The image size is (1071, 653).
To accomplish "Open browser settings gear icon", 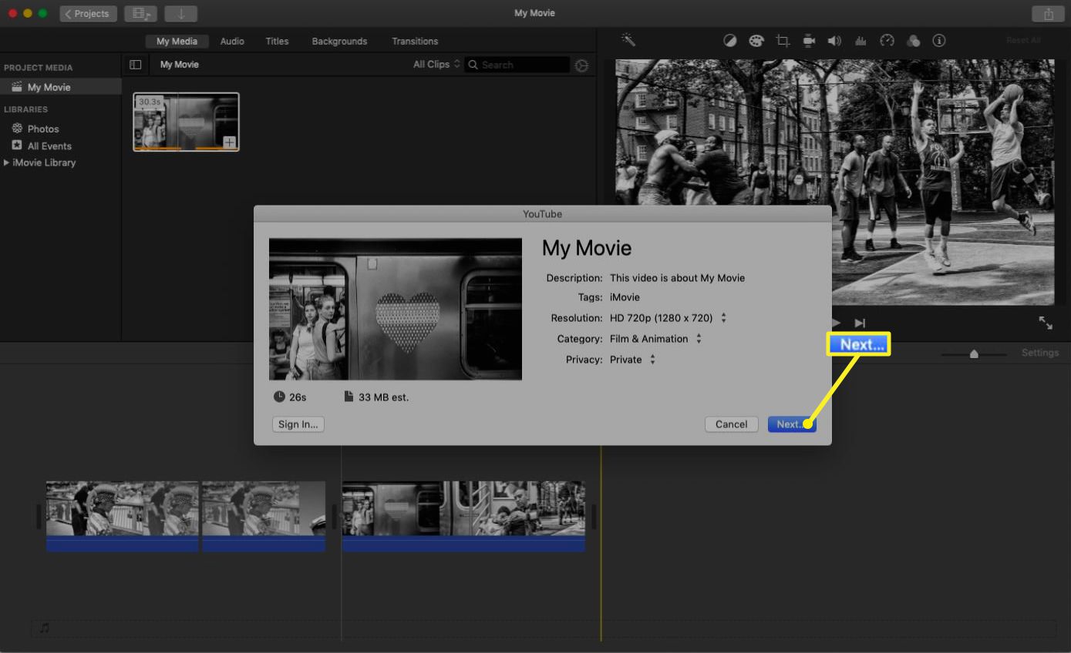I will click(581, 65).
